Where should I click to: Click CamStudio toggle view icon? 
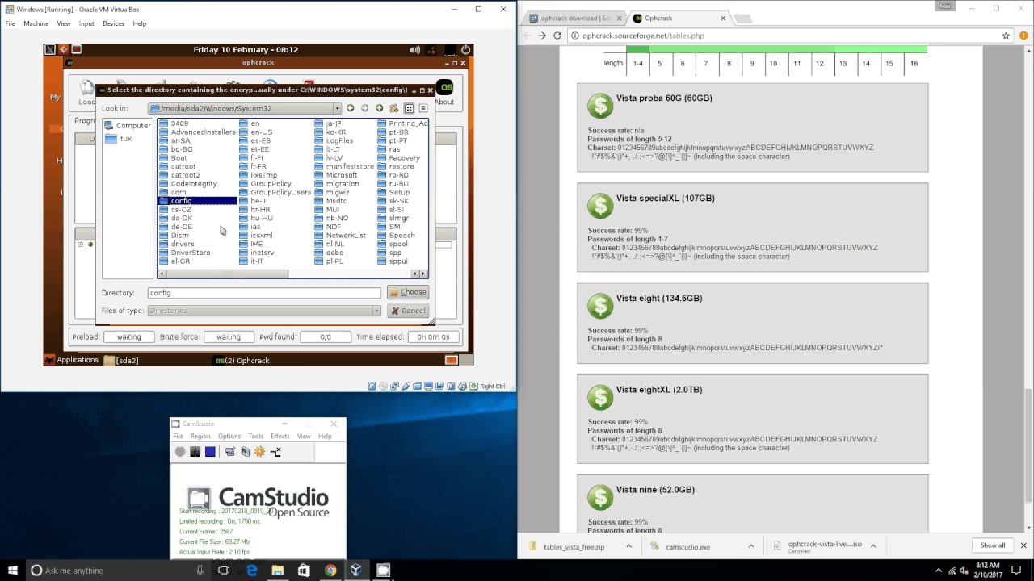click(230, 452)
